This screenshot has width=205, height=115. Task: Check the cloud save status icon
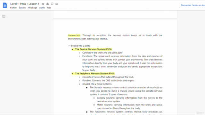(57, 4)
